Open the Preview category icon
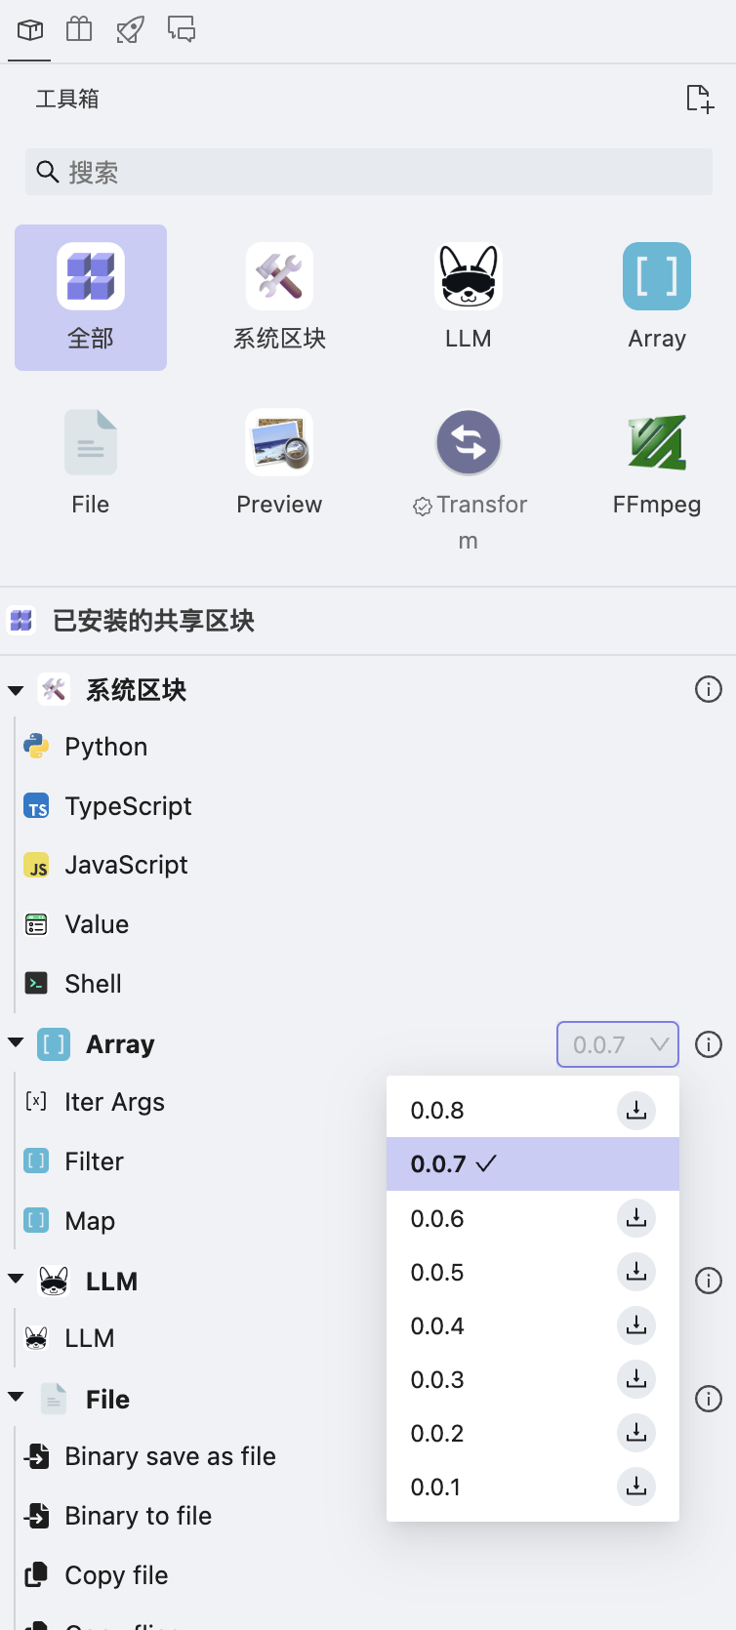 (279, 442)
